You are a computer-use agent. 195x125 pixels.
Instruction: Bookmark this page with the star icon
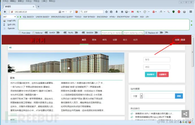tap(107, 12)
